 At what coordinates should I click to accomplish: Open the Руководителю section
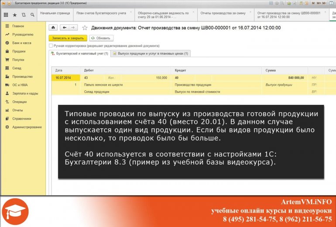coord(23,34)
